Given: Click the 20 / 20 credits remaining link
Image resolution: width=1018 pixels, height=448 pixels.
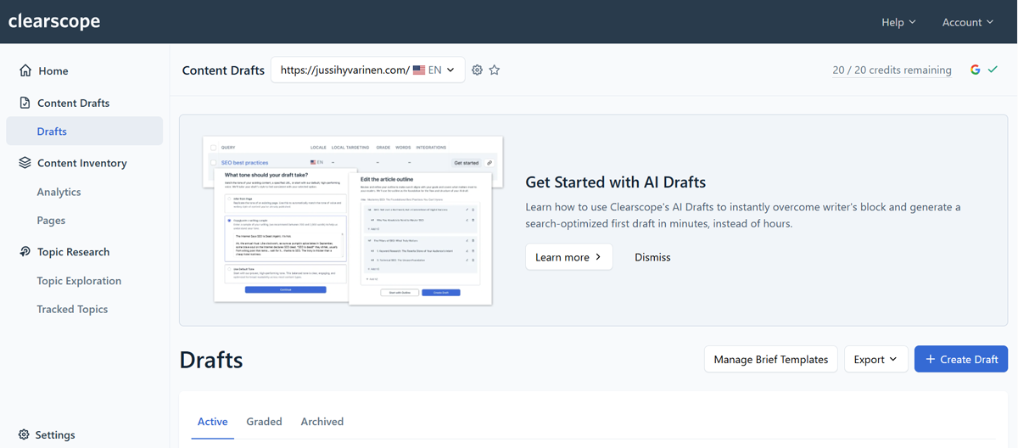Looking at the screenshot, I should 892,70.
